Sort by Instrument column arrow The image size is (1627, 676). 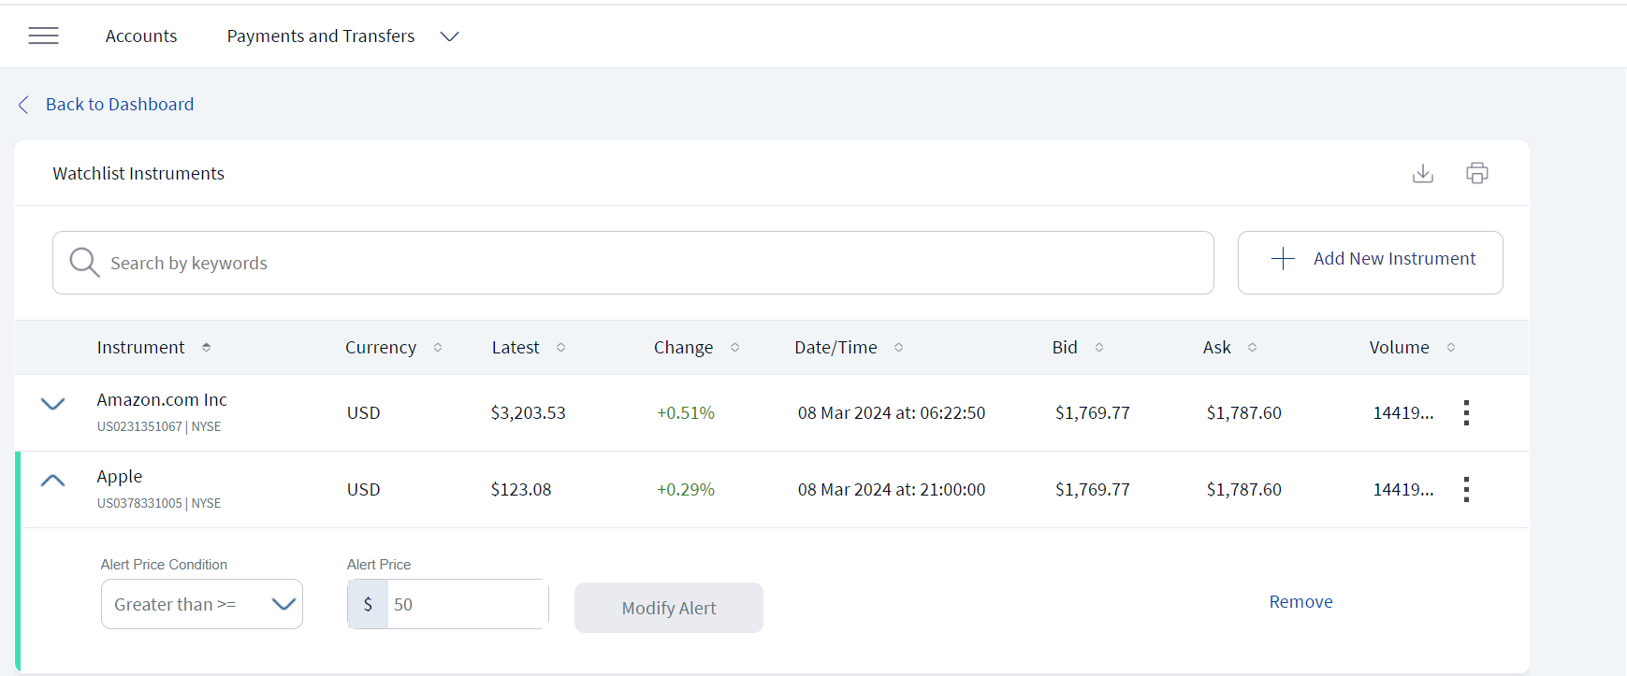(x=206, y=347)
